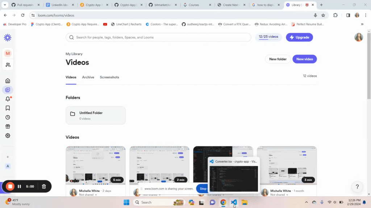Click the invite members icon in sidebar
The image size is (371, 208).
[x=8, y=65]
